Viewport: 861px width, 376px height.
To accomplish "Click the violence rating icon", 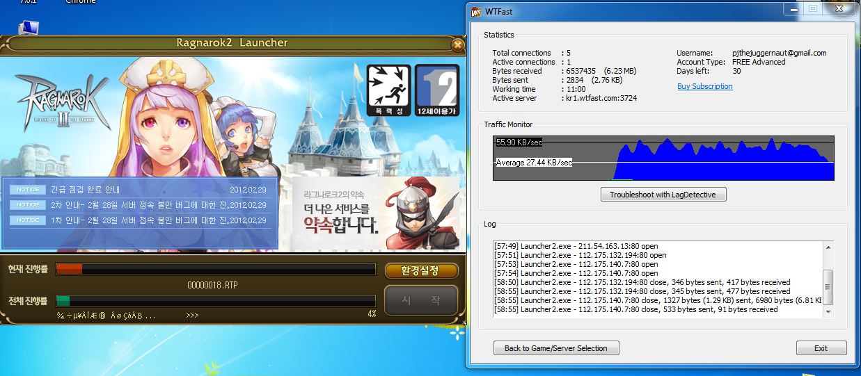I will (389, 90).
